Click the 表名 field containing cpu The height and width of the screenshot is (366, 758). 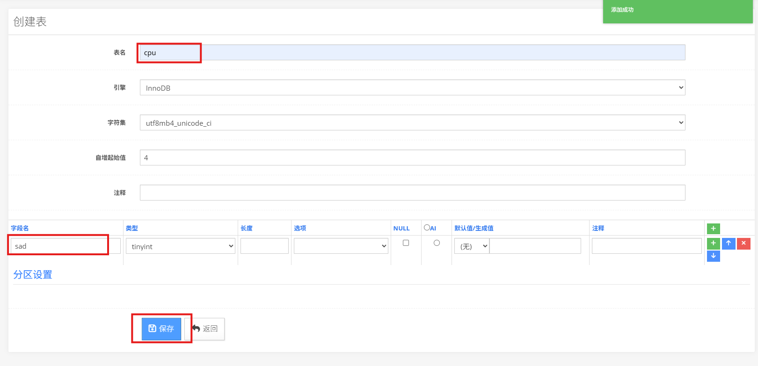pyautogui.click(x=412, y=53)
